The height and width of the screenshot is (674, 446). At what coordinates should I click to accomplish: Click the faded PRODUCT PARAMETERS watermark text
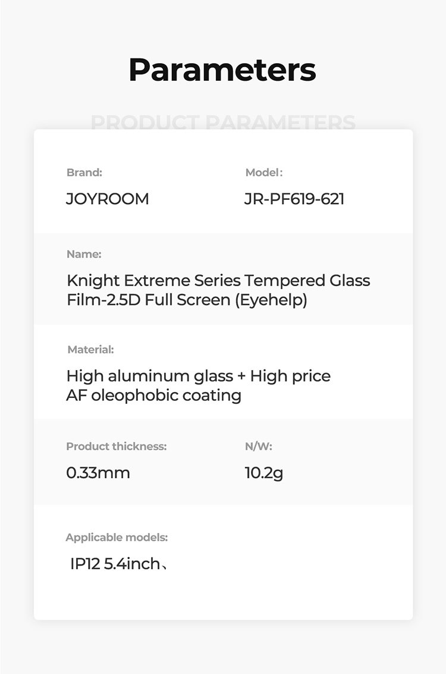click(x=223, y=122)
